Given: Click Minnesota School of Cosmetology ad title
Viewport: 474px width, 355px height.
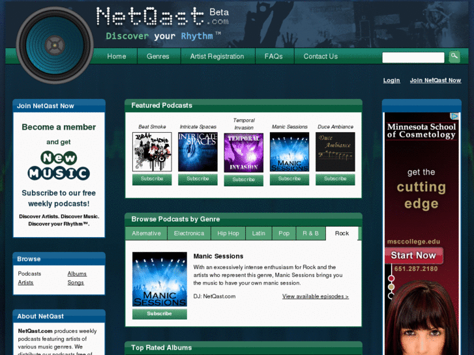Looking at the screenshot, I should (421, 130).
